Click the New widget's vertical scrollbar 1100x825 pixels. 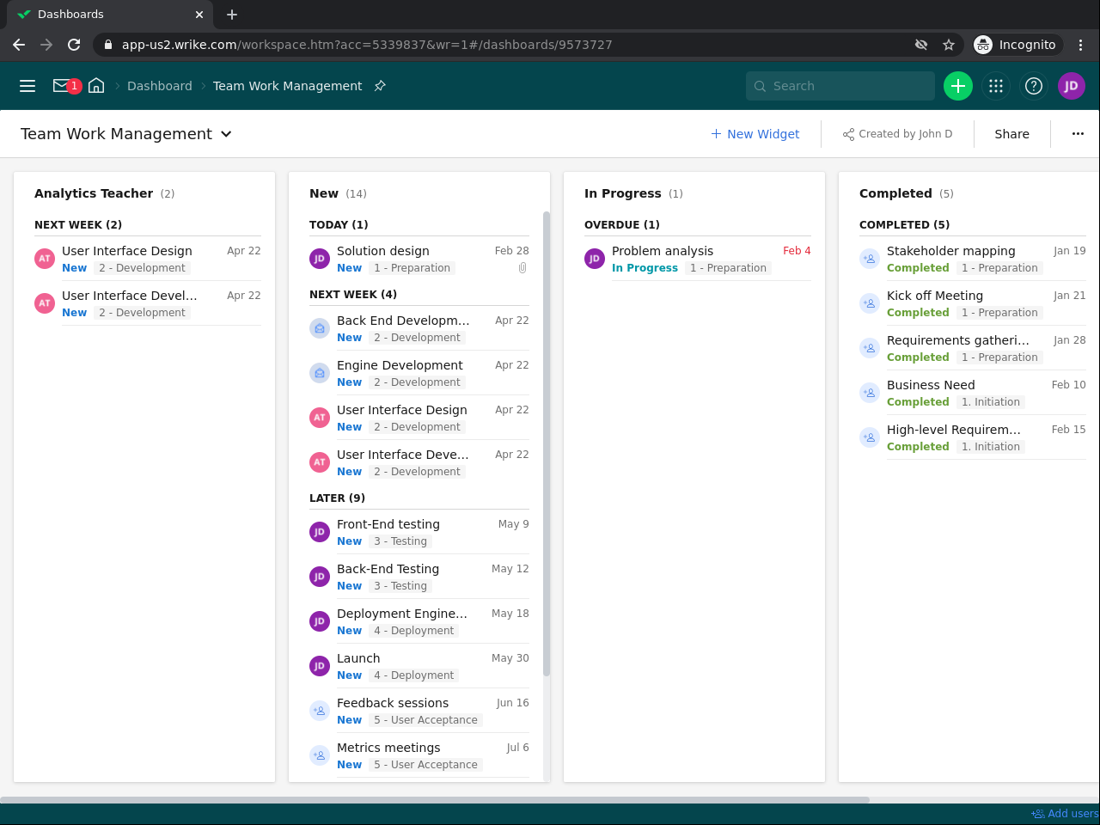[x=547, y=443]
